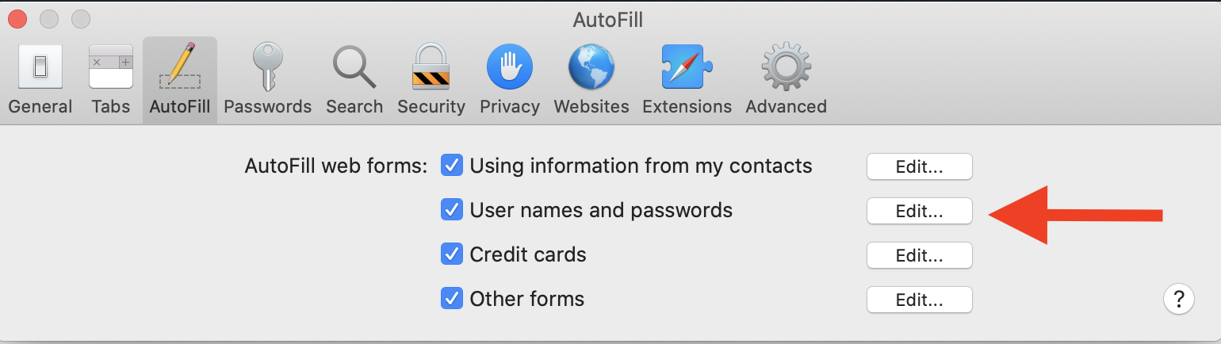
Task: Uncheck Using information from my contacts
Action: pos(452,166)
